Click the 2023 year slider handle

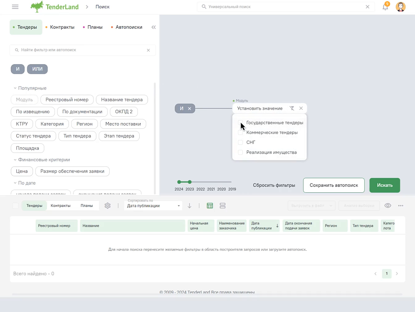point(190,182)
